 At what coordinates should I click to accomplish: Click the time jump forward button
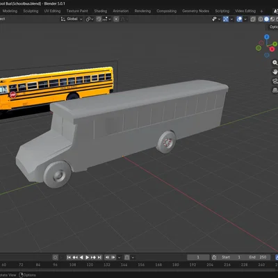click(113, 257)
